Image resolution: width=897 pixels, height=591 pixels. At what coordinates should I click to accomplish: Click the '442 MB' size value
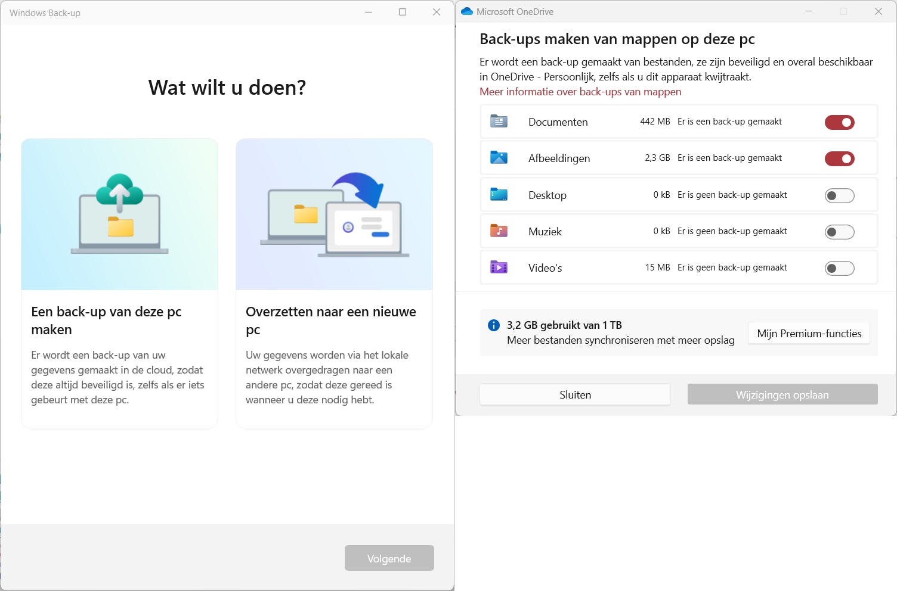(655, 122)
